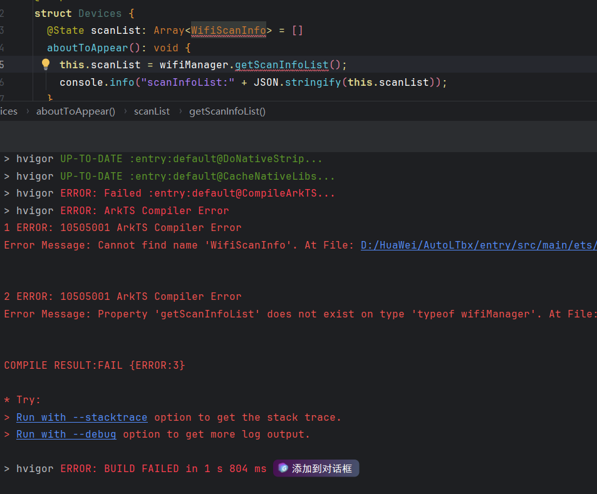
Task: Open the 'Run with --stacktrace' link
Action: point(81,417)
